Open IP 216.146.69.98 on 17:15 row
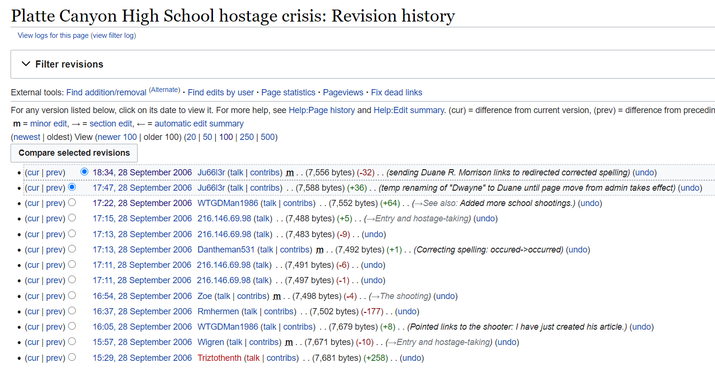 pyautogui.click(x=224, y=218)
